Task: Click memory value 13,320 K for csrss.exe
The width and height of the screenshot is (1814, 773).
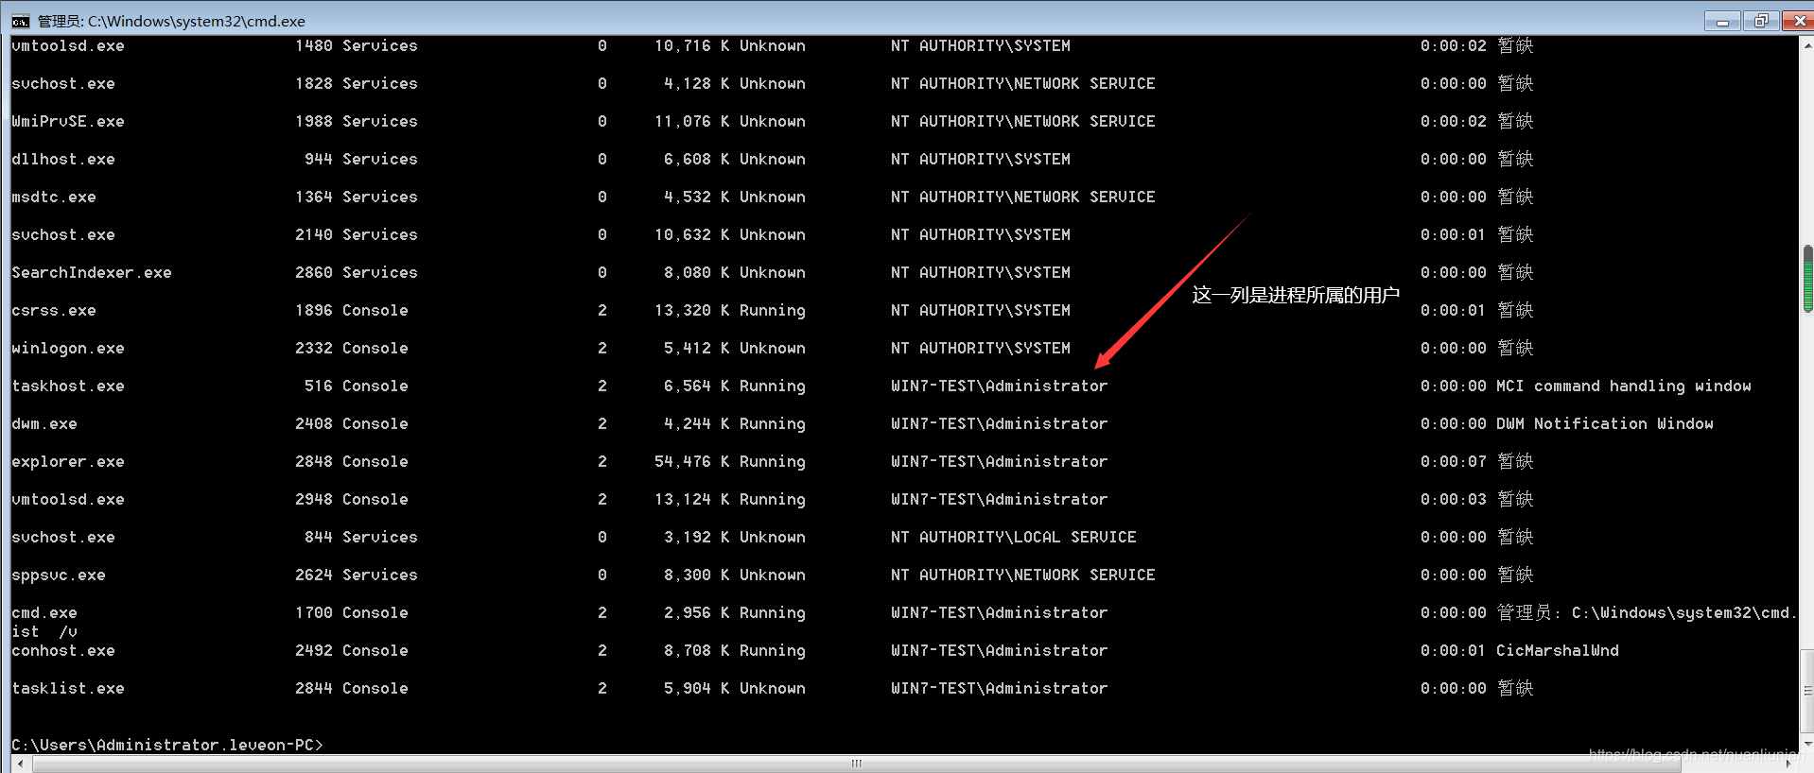Action: [x=692, y=310]
